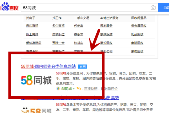
Task: Open the 58同城-国内领先分类信息网站 result title
Action: tap(48, 67)
